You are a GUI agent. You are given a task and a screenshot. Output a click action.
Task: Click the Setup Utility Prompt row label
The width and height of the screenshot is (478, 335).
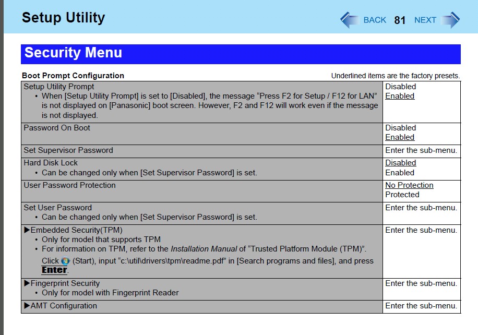click(59, 87)
